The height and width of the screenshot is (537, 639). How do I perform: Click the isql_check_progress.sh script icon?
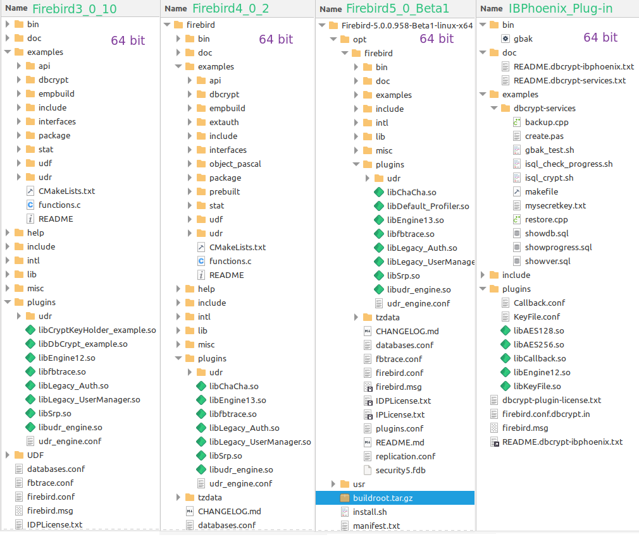click(517, 164)
